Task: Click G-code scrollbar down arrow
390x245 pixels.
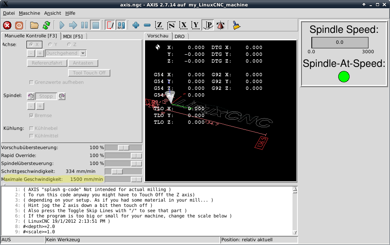Action: [295, 233]
